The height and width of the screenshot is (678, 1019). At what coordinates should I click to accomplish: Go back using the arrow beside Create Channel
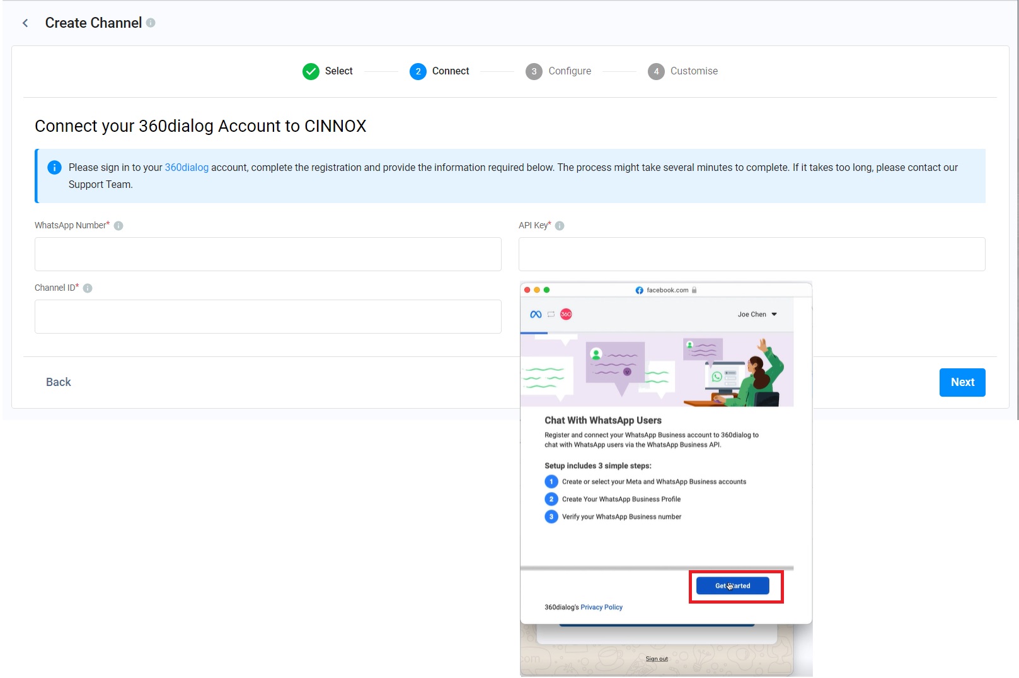coord(25,23)
